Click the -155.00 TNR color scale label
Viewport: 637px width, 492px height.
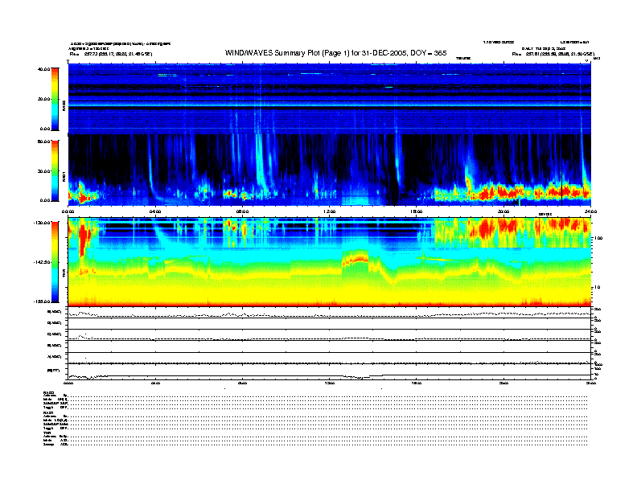(42, 301)
